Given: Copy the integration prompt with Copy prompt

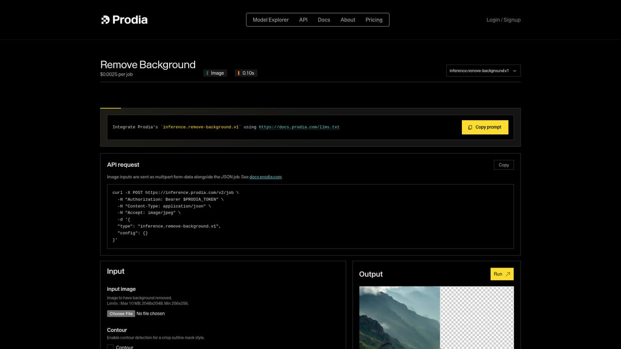Looking at the screenshot, I should pos(485,127).
